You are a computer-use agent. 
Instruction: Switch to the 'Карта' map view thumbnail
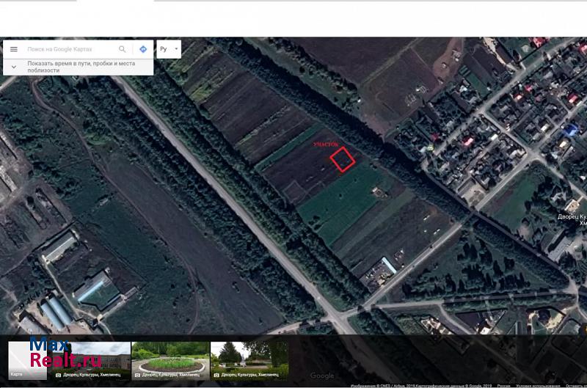tap(27, 360)
